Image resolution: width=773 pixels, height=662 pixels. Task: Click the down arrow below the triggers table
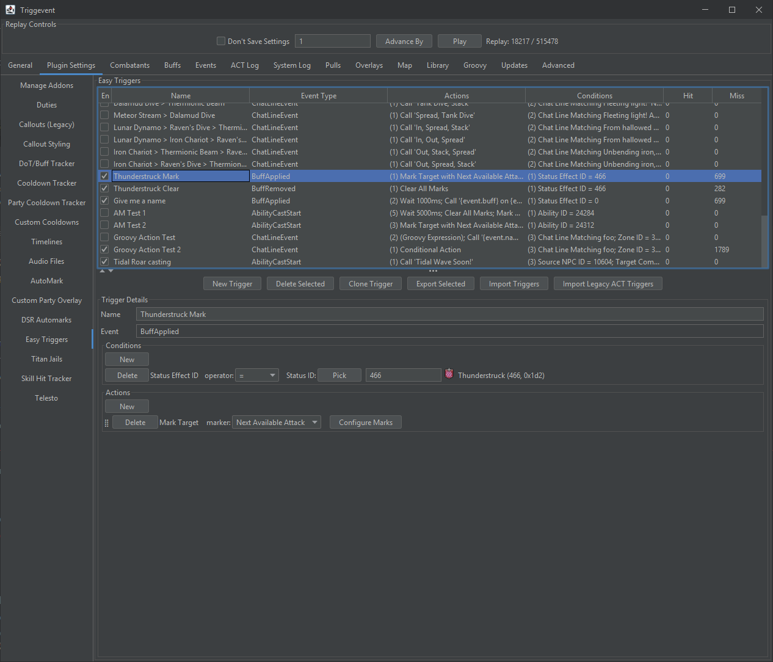coord(111,271)
